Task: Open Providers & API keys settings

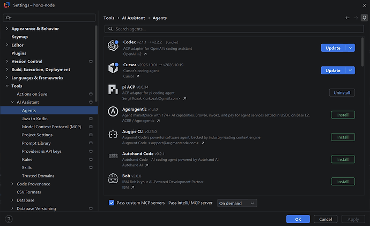Action: [41, 151]
